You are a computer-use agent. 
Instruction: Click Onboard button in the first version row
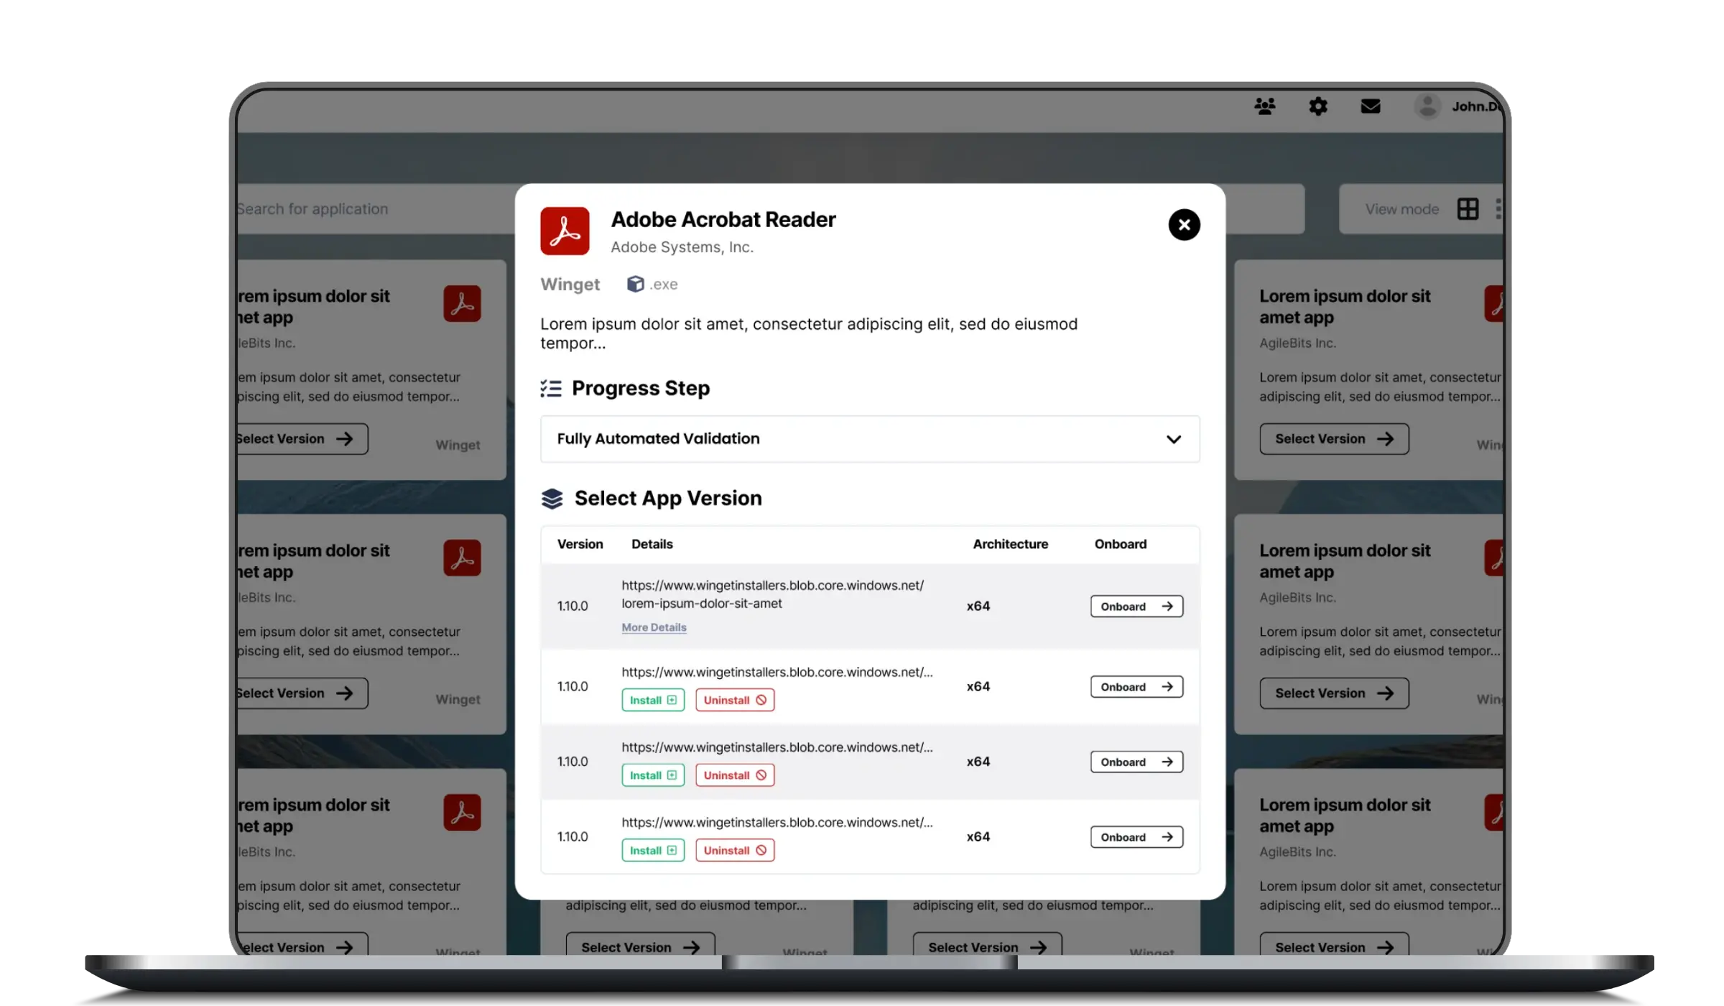(1136, 606)
